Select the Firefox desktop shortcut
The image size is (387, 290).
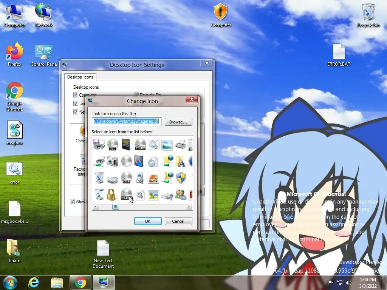pos(15,54)
